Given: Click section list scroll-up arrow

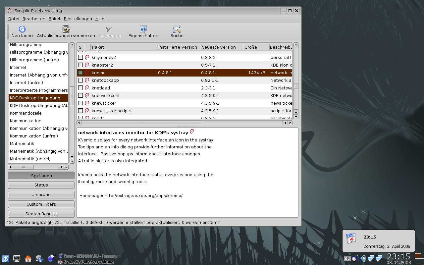Looking at the screenshot, I should click(72, 45).
